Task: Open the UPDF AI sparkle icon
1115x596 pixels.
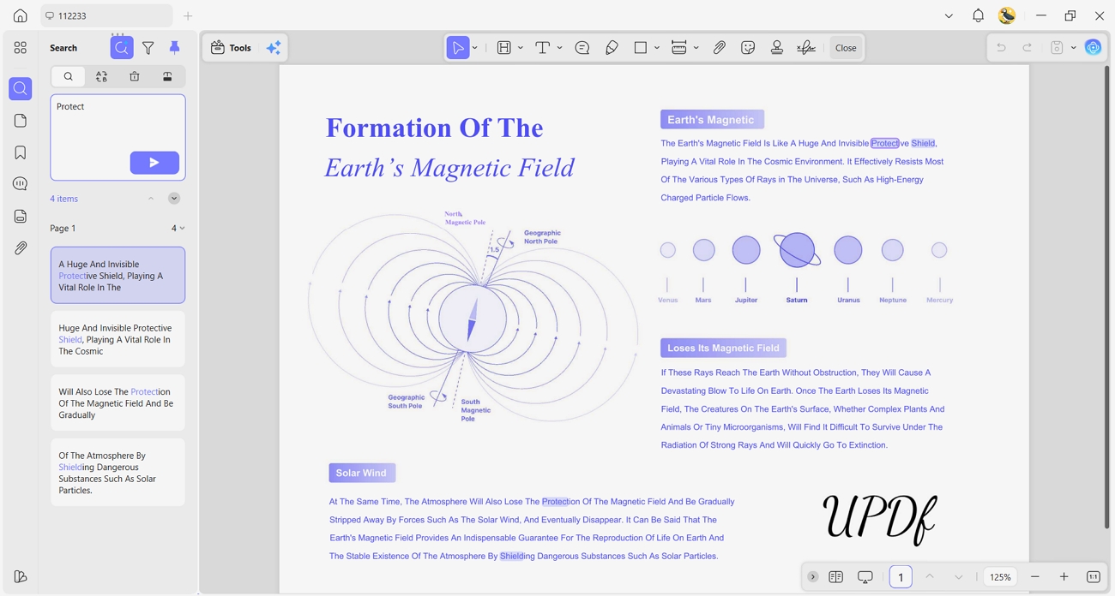Action: click(x=274, y=48)
